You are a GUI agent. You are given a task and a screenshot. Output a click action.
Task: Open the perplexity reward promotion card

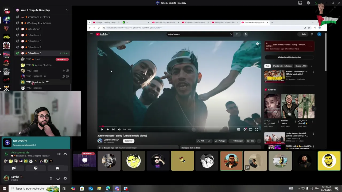(36, 143)
